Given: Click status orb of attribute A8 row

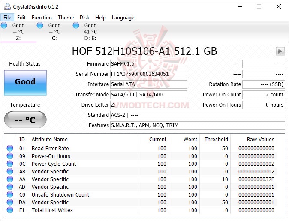Looking at the screenshot, I should [10, 171].
